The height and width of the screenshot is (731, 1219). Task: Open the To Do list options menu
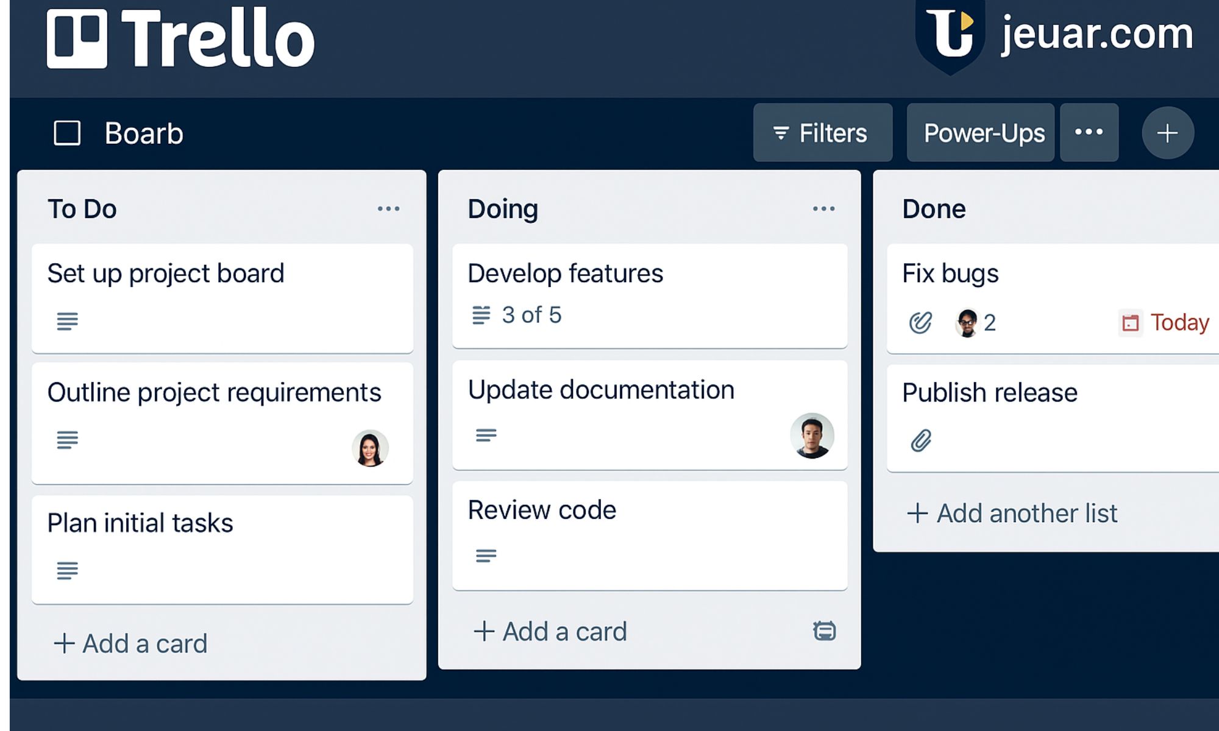[388, 209]
